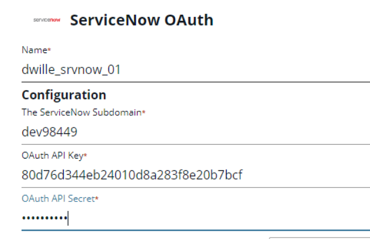The image size is (370, 239).
Task: Click the highlighted OAuth API Secret label
Action: (x=58, y=199)
